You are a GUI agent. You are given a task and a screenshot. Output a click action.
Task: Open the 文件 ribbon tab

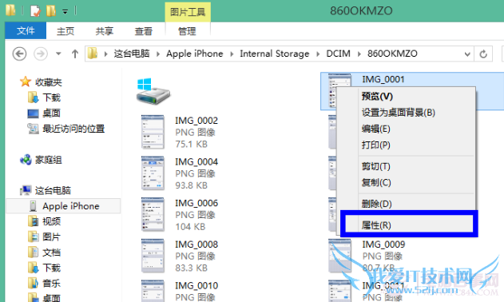pyautogui.click(x=26, y=31)
